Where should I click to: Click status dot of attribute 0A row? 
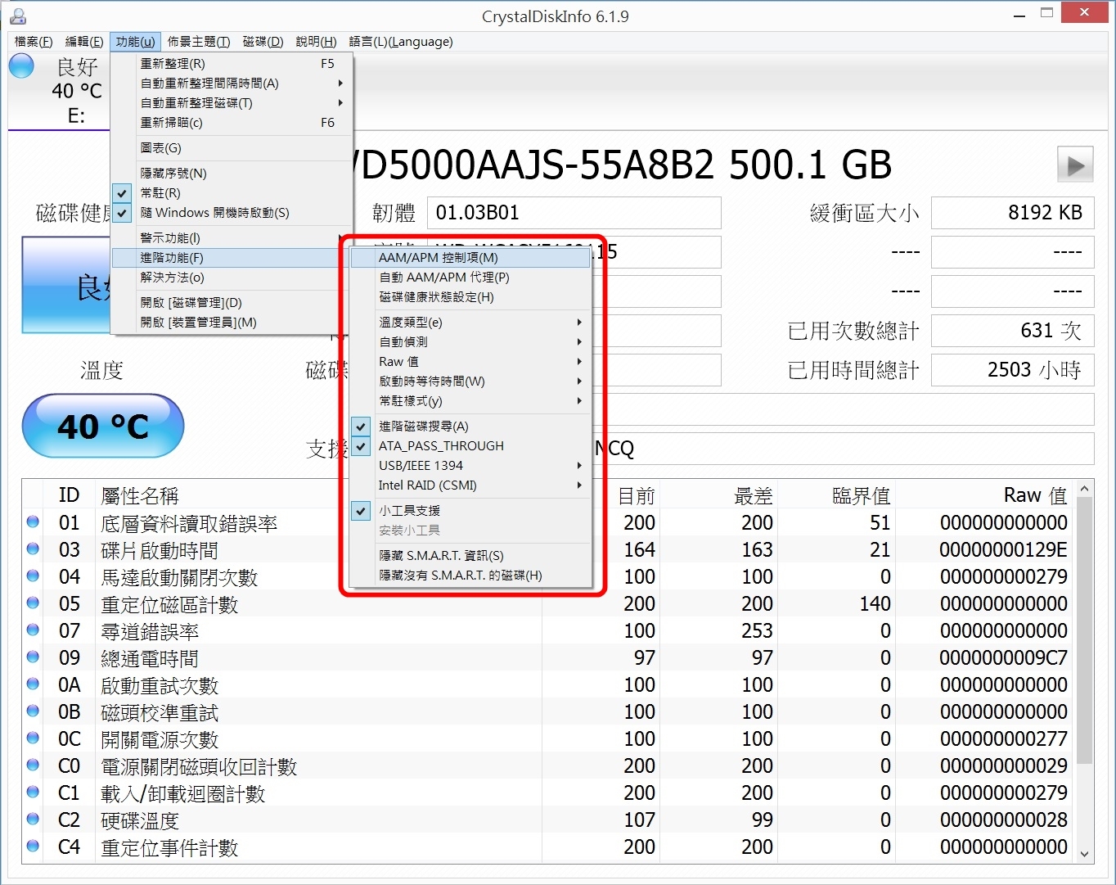[x=33, y=684]
